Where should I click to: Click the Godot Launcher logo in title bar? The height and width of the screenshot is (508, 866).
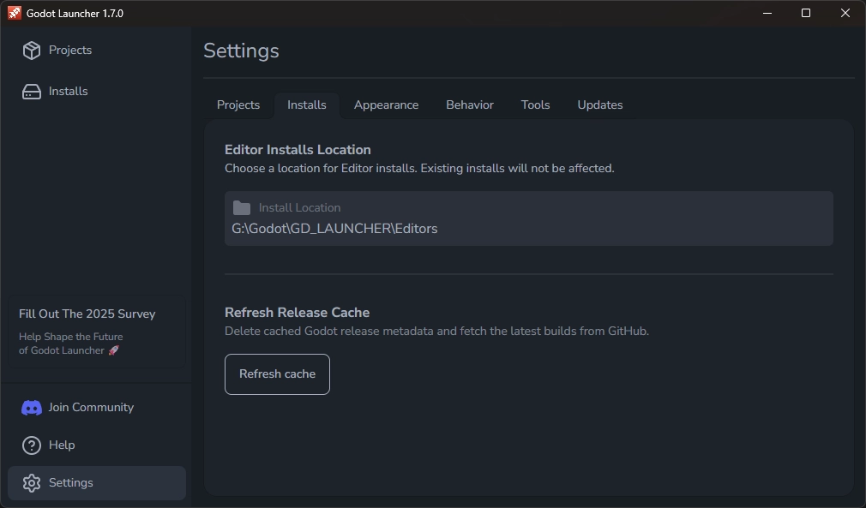click(x=14, y=13)
